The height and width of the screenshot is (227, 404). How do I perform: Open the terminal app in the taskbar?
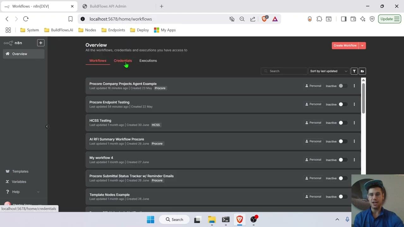225,219
